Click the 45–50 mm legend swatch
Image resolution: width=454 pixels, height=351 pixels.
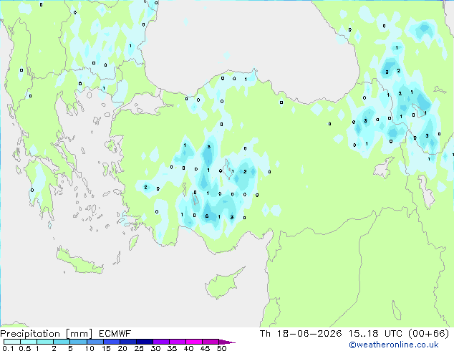[211, 342]
